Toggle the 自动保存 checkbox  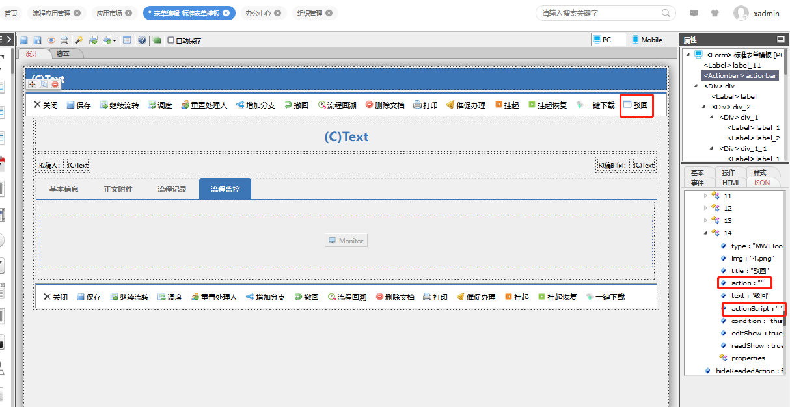[x=170, y=40]
